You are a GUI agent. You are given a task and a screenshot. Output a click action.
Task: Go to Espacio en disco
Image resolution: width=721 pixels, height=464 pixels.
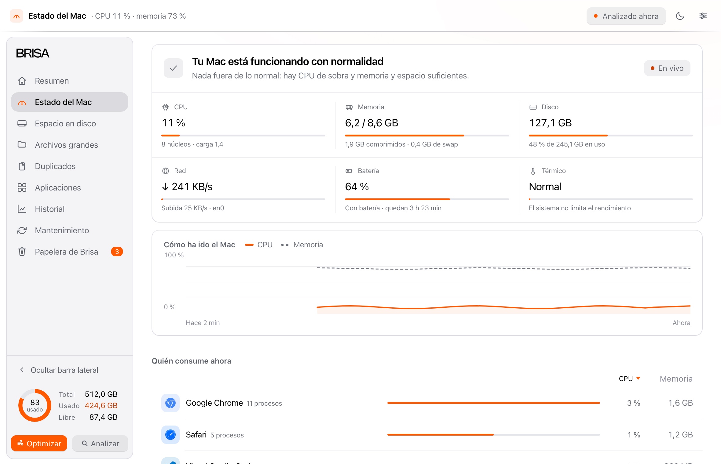pyautogui.click(x=70, y=123)
